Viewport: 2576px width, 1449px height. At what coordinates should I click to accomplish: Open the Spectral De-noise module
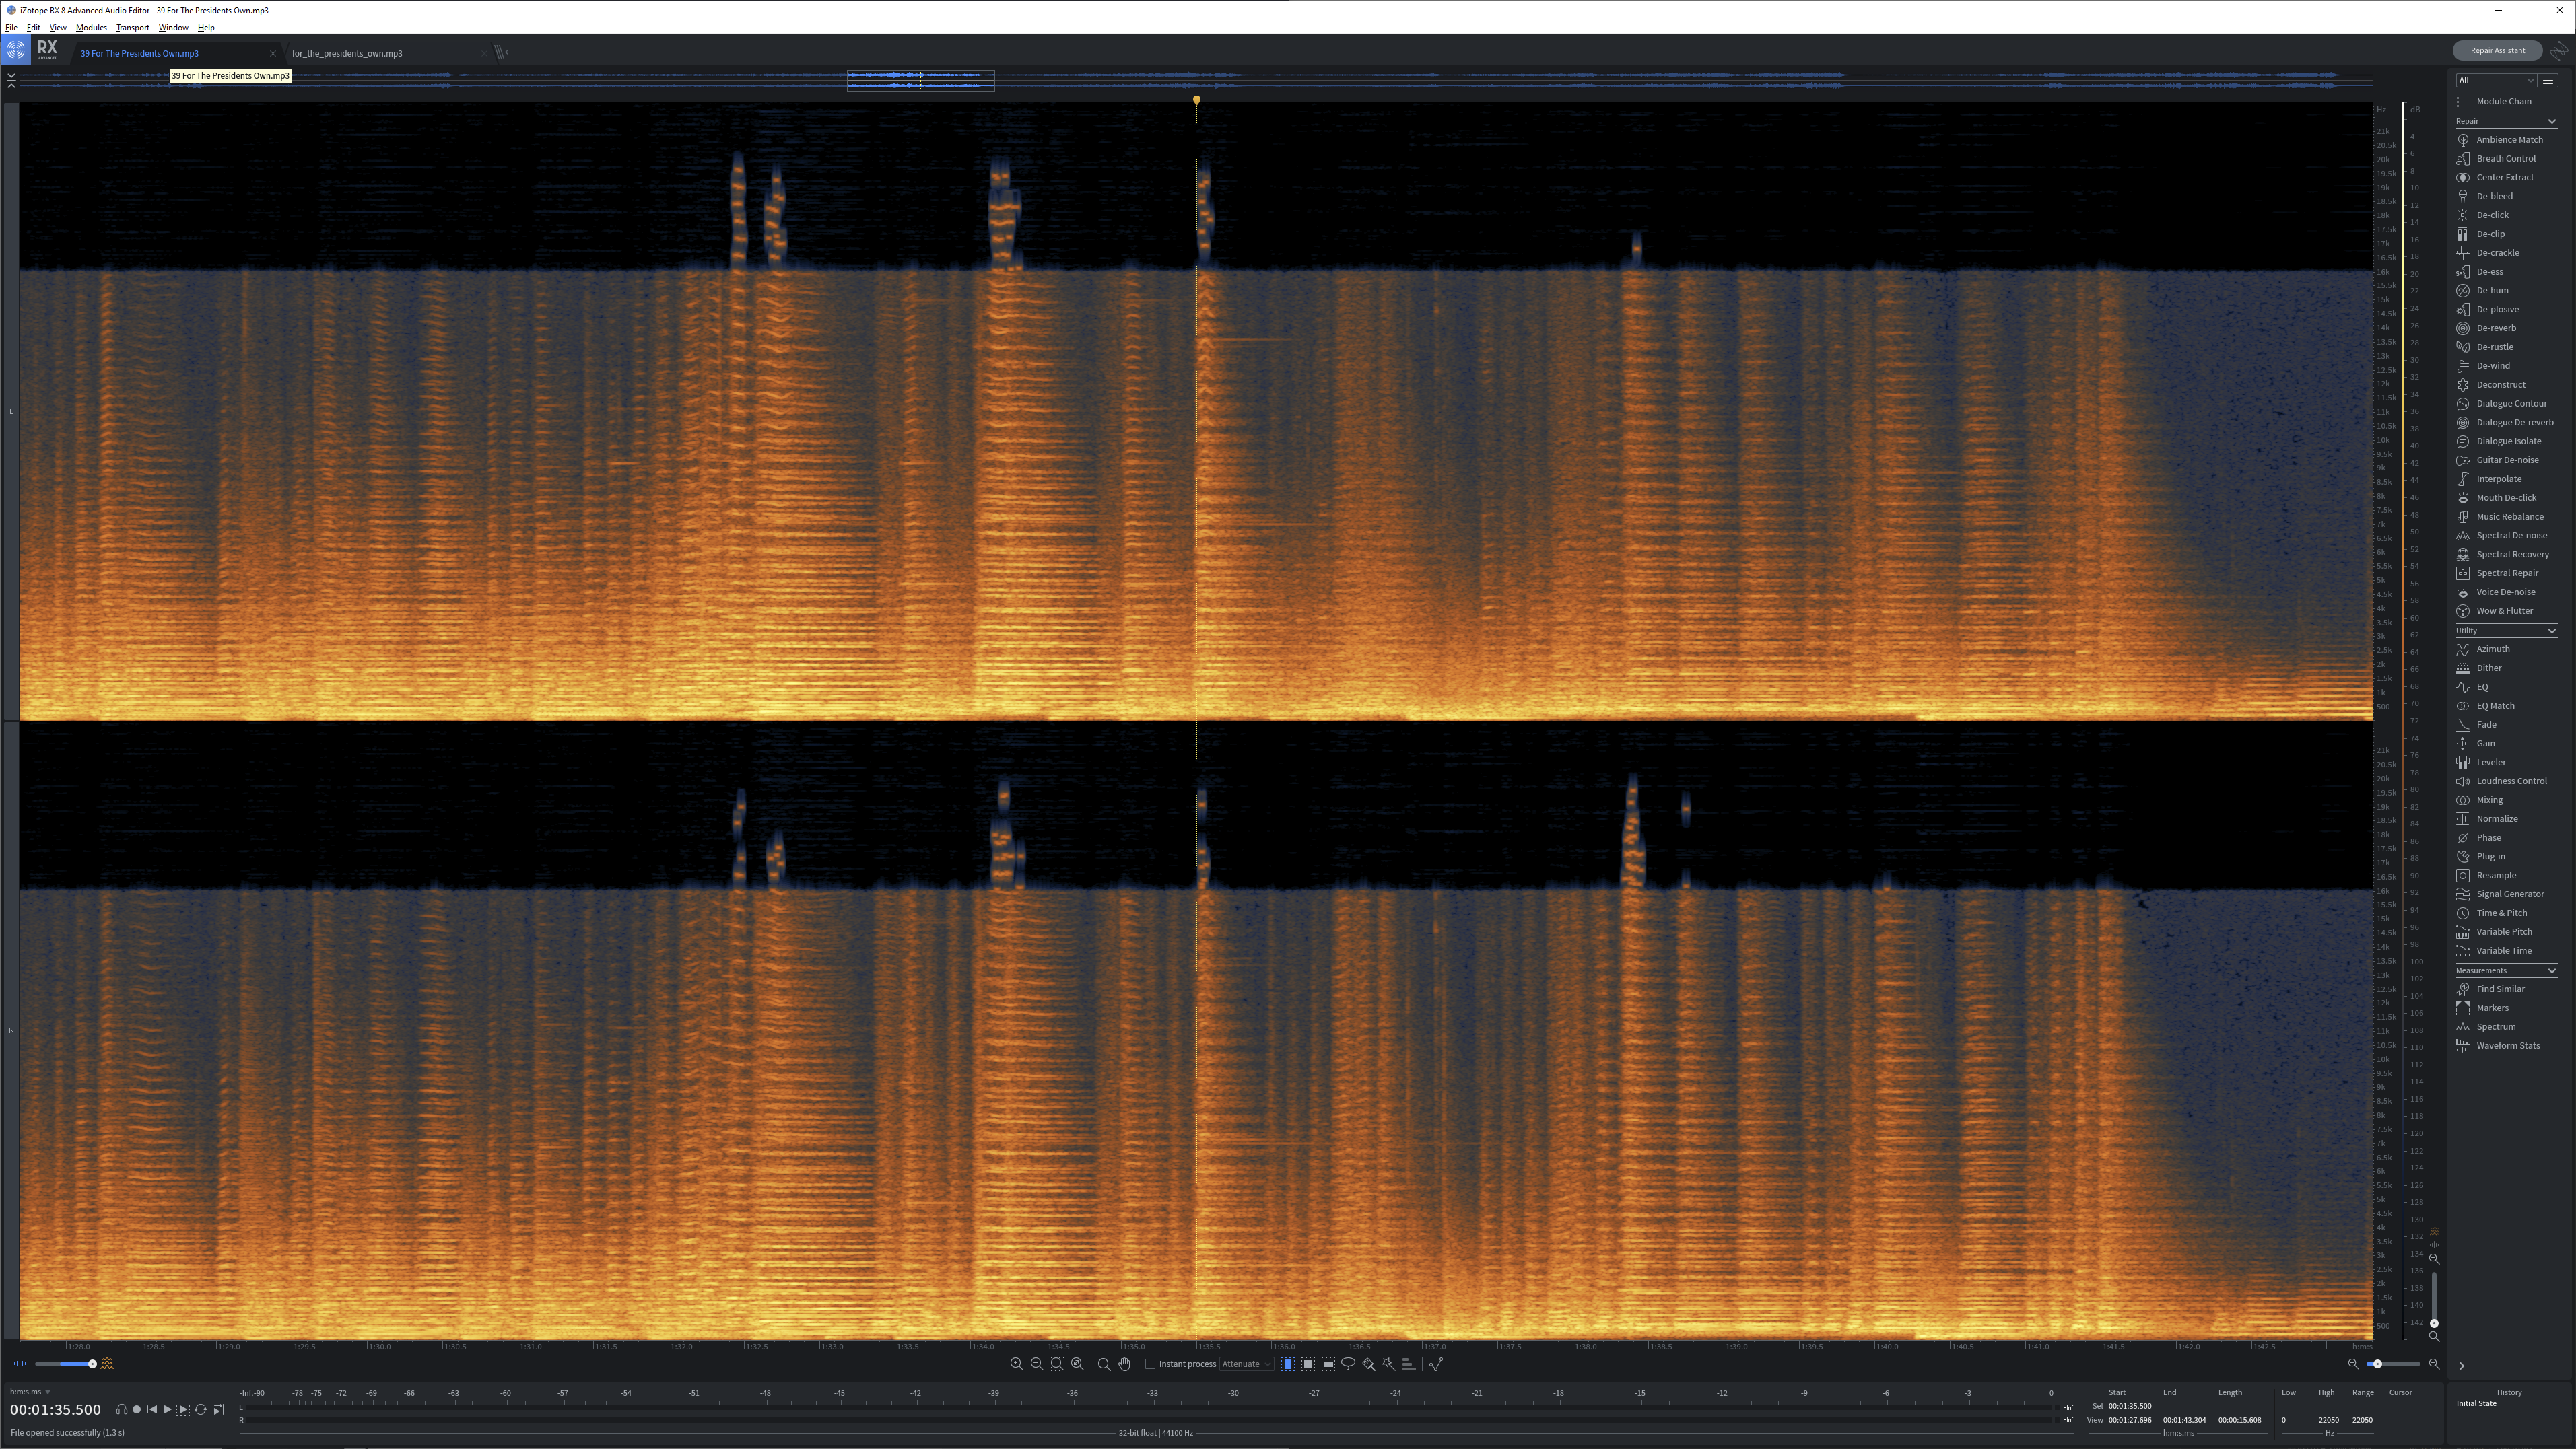[x=2511, y=536]
